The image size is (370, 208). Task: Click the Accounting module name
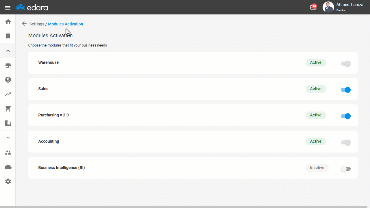49,141
